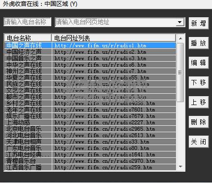Select the 上海动感 row
The height and width of the screenshot is (184, 212).
pyautogui.click(x=90, y=122)
